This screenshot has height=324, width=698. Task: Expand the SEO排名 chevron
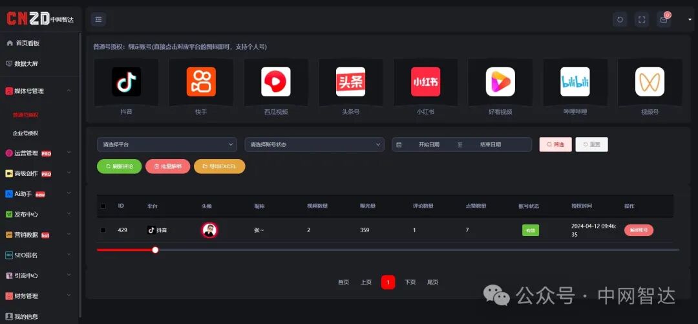[69, 255]
